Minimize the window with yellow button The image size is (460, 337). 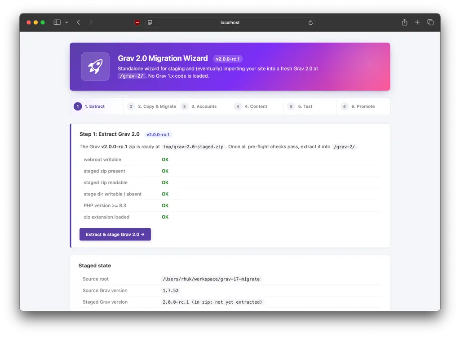35,22
